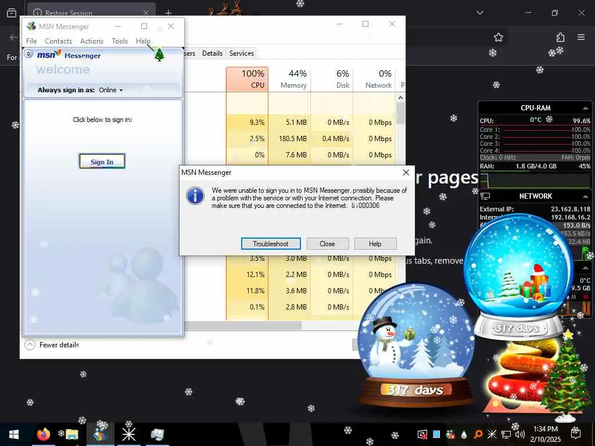Click the RAM 1.8 GB/4.0 GB readout

click(536, 166)
